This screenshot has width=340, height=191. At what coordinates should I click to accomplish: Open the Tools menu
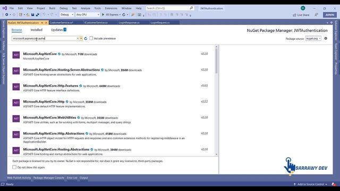point(97,8)
